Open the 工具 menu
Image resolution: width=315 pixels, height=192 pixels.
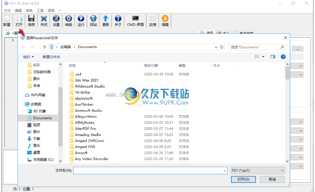click(40, 10)
